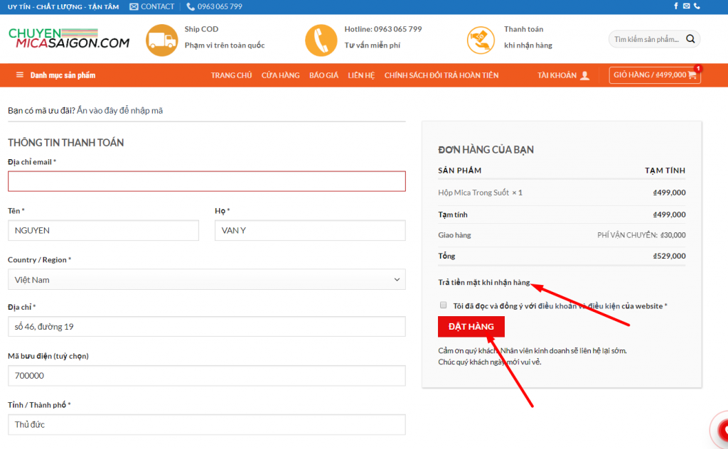Focus the email address field
This screenshot has width=728, height=449.
[x=207, y=181]
